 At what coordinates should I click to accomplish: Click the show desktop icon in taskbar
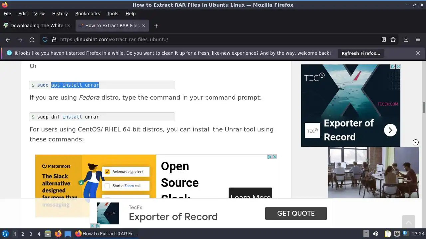coord(68,234)
